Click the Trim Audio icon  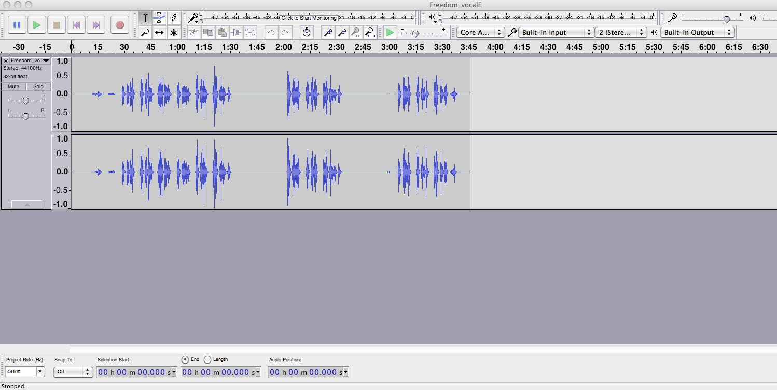236,33
